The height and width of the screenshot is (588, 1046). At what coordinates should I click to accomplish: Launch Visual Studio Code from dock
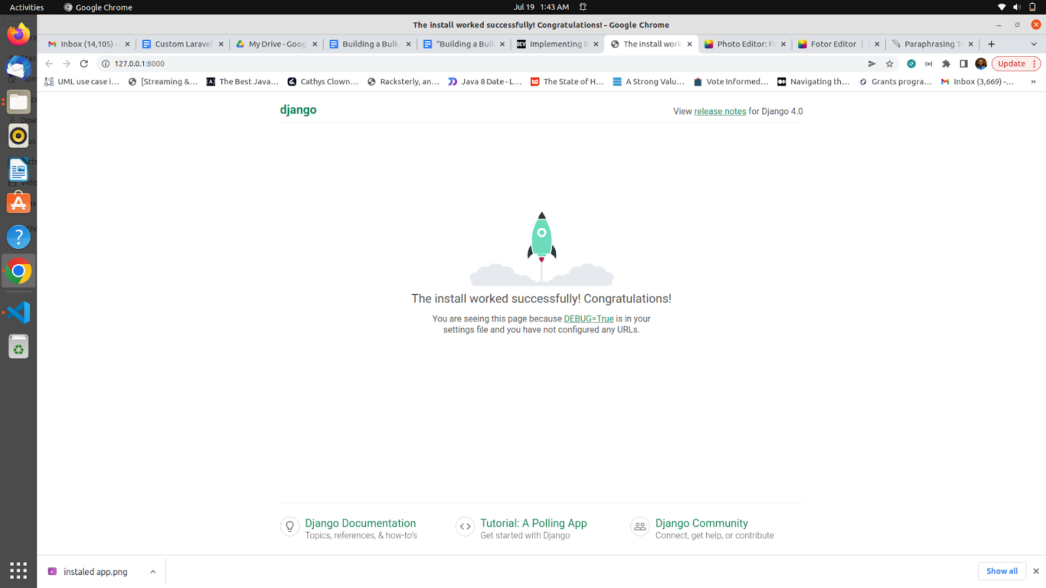coord(18,313)
